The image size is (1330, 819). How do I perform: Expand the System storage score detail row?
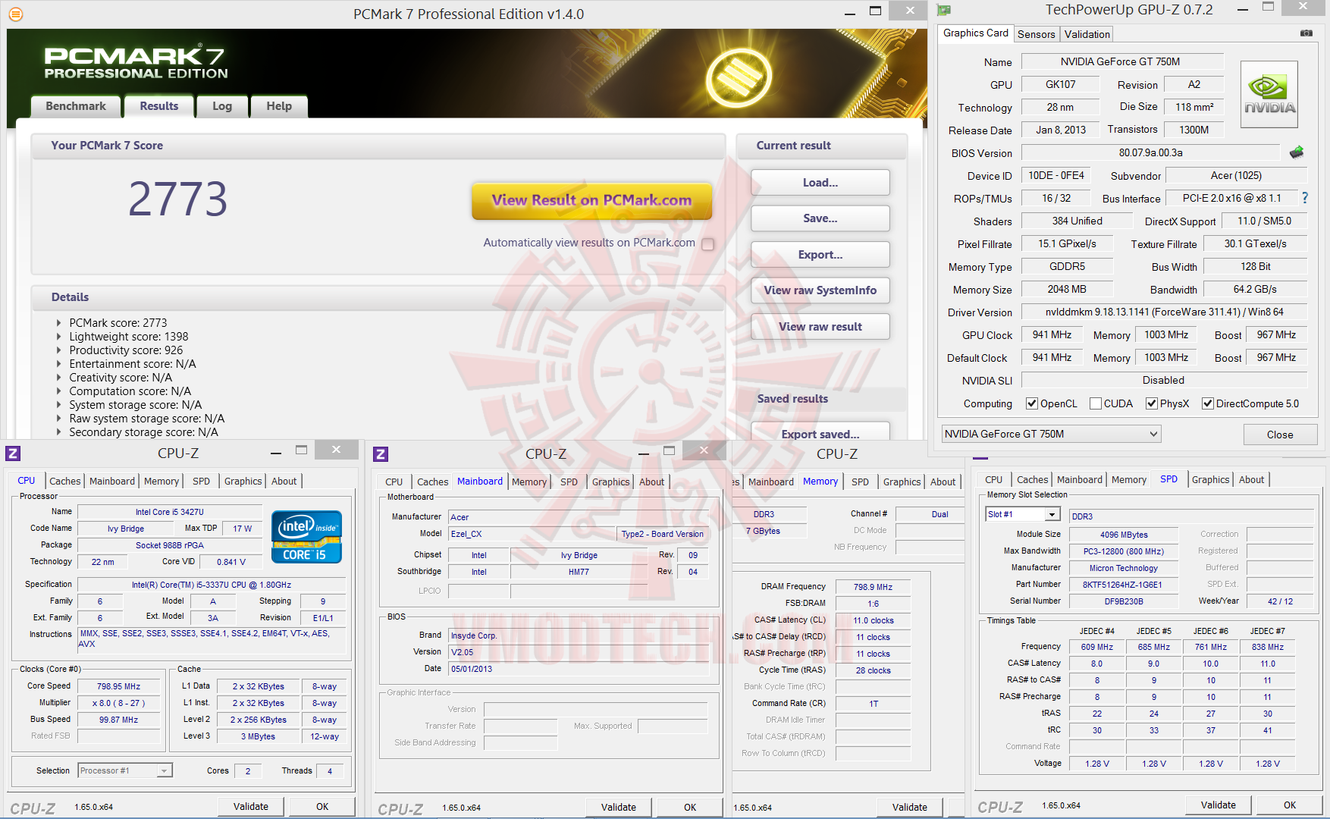click(59, 405)
